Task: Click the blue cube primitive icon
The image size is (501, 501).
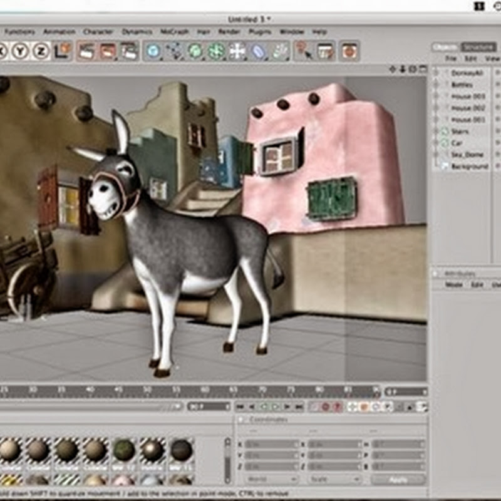Action: pyautogui.click(x=153, y=51)
